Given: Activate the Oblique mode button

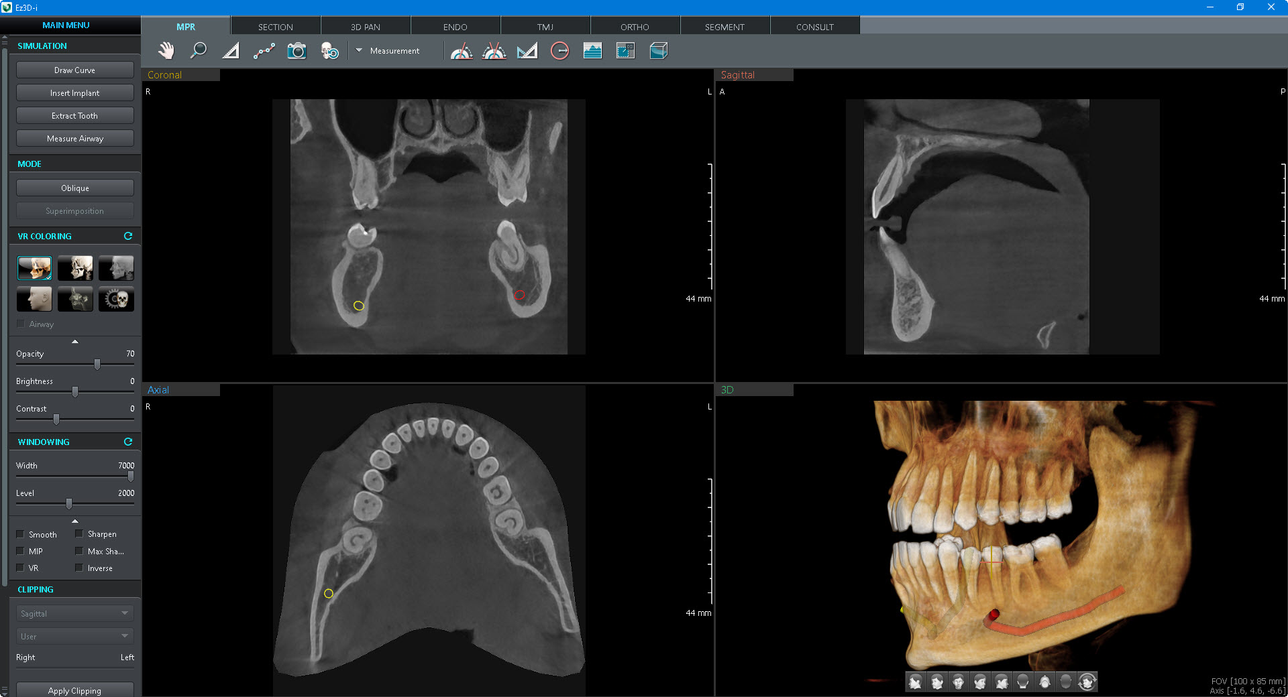Looking at the screenshot, I should click(74, 188).
